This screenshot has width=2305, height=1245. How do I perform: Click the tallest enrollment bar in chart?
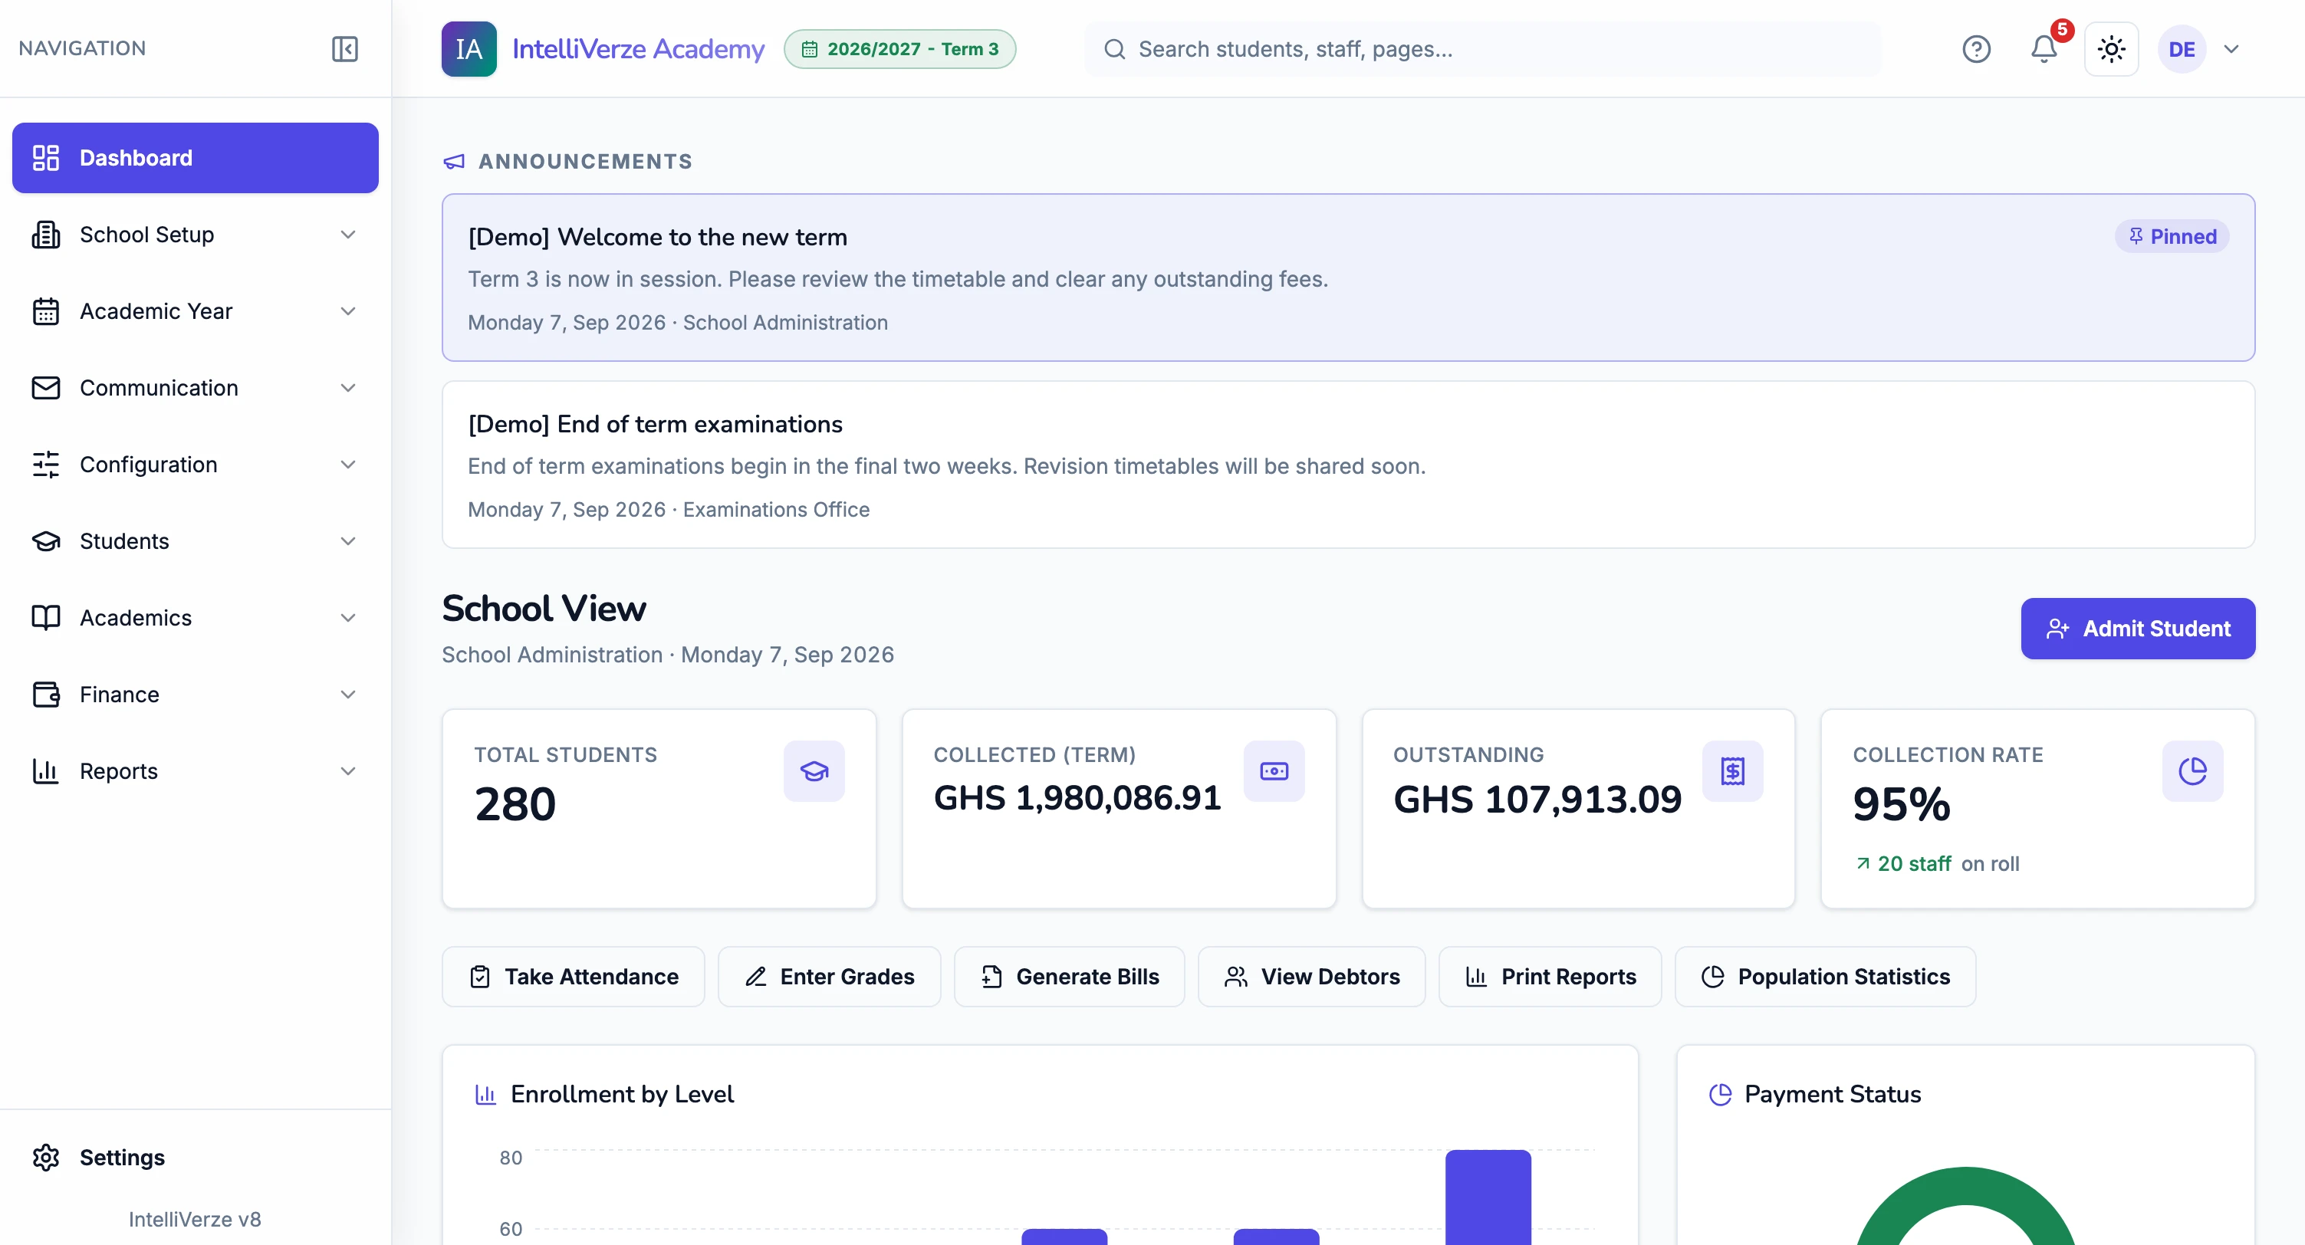pos(1488,1197)
